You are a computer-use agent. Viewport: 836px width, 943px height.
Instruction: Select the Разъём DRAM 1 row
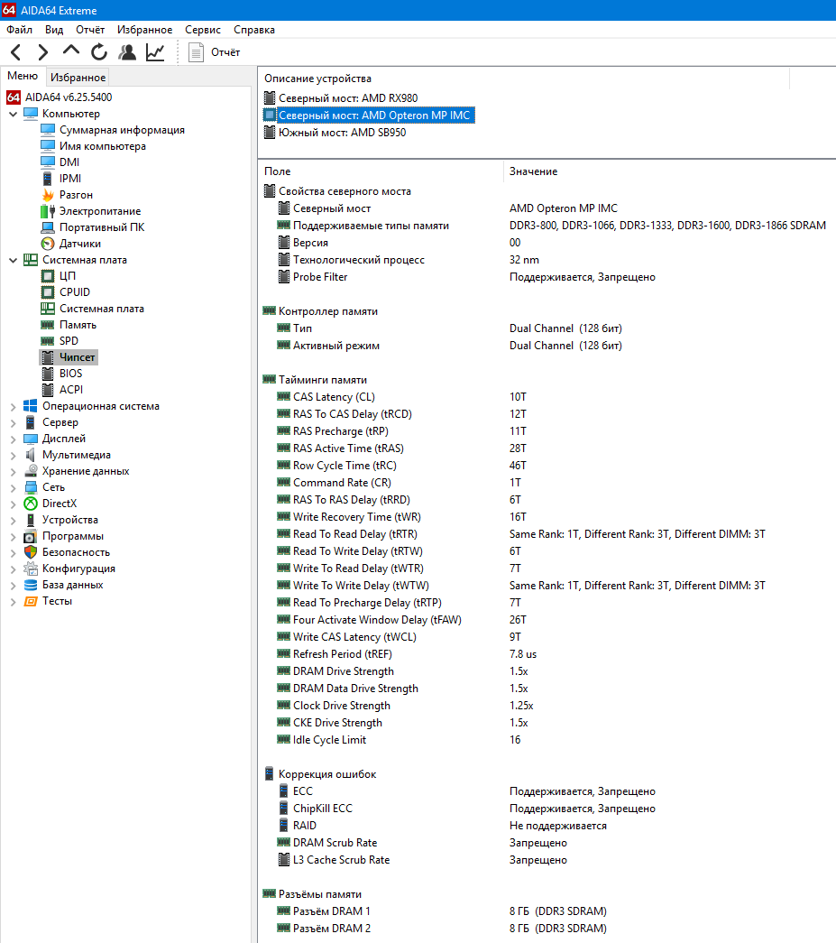point(547,911)
